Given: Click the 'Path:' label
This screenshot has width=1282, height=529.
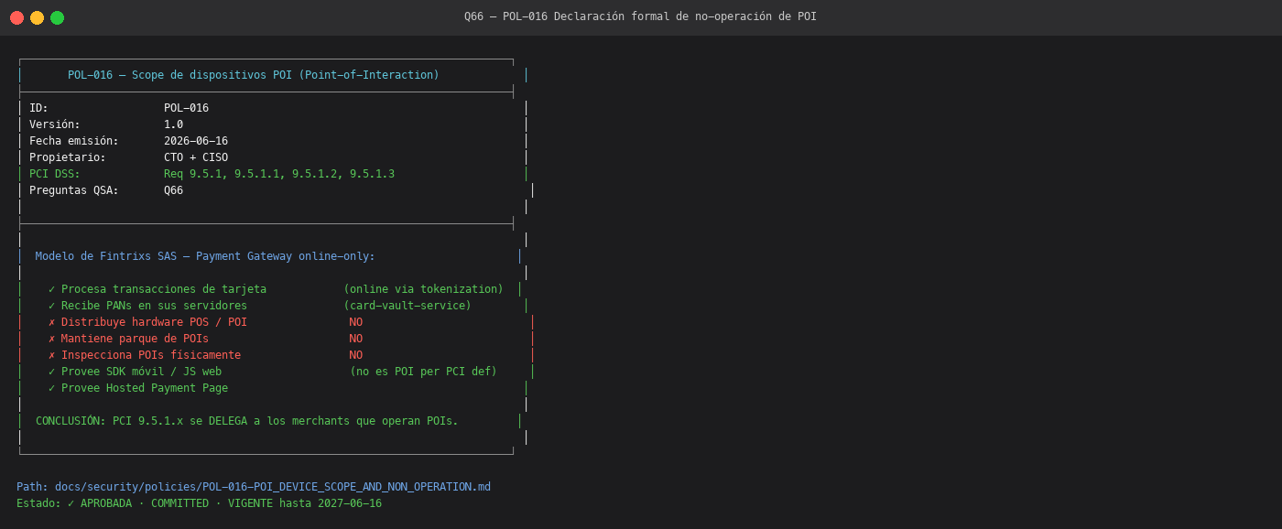Looking at the screenshot, I should coord(32,487).
